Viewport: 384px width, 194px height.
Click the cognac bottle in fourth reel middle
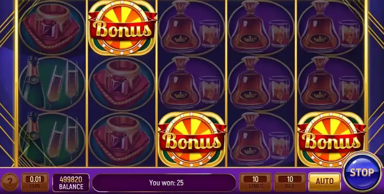click(x=261, y=84)
